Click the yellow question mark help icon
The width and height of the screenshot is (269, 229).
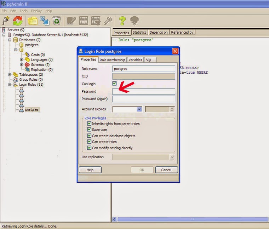point(122,21)
